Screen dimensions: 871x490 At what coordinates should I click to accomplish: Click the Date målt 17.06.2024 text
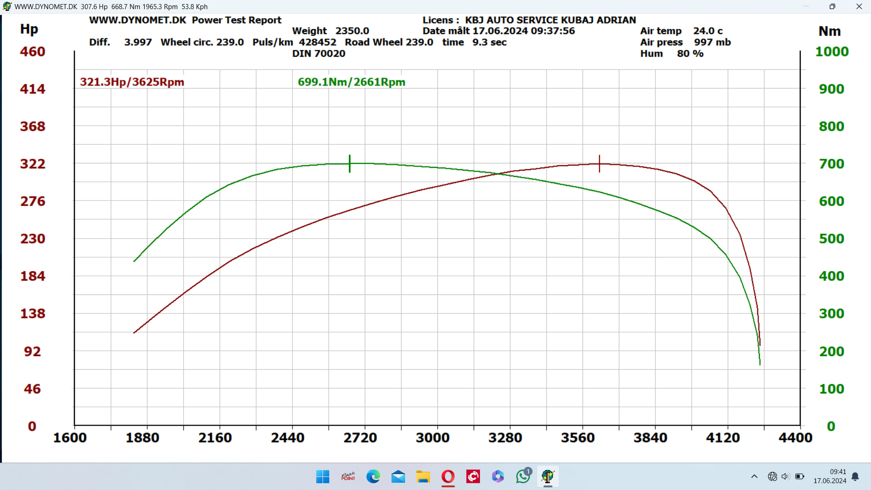499,31
